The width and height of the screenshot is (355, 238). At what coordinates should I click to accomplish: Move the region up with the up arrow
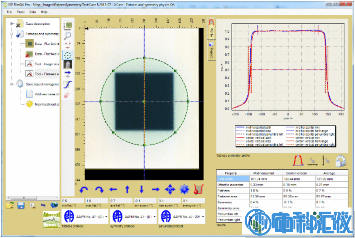[x=127, y=189]
